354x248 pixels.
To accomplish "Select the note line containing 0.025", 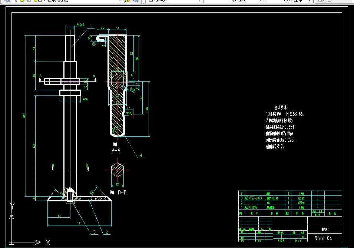I will [280, 140].
